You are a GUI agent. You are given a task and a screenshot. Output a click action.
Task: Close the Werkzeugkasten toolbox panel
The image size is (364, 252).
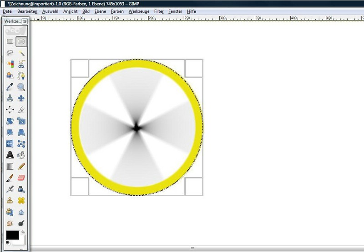click(25, 21)
